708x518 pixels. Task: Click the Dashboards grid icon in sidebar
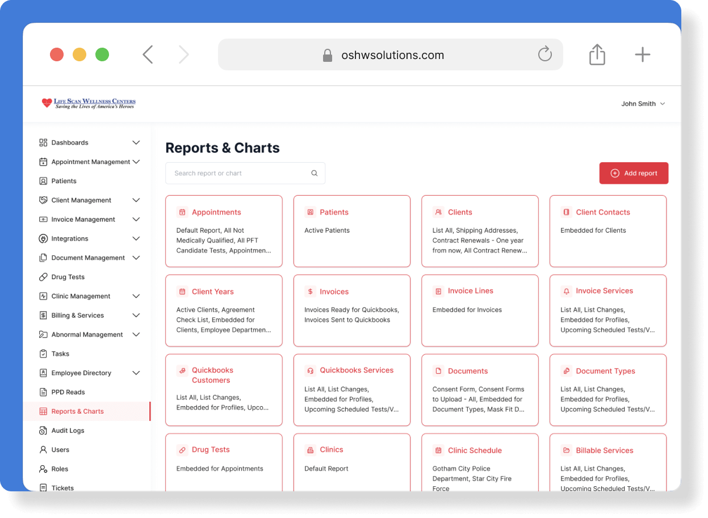coord(43,142)
